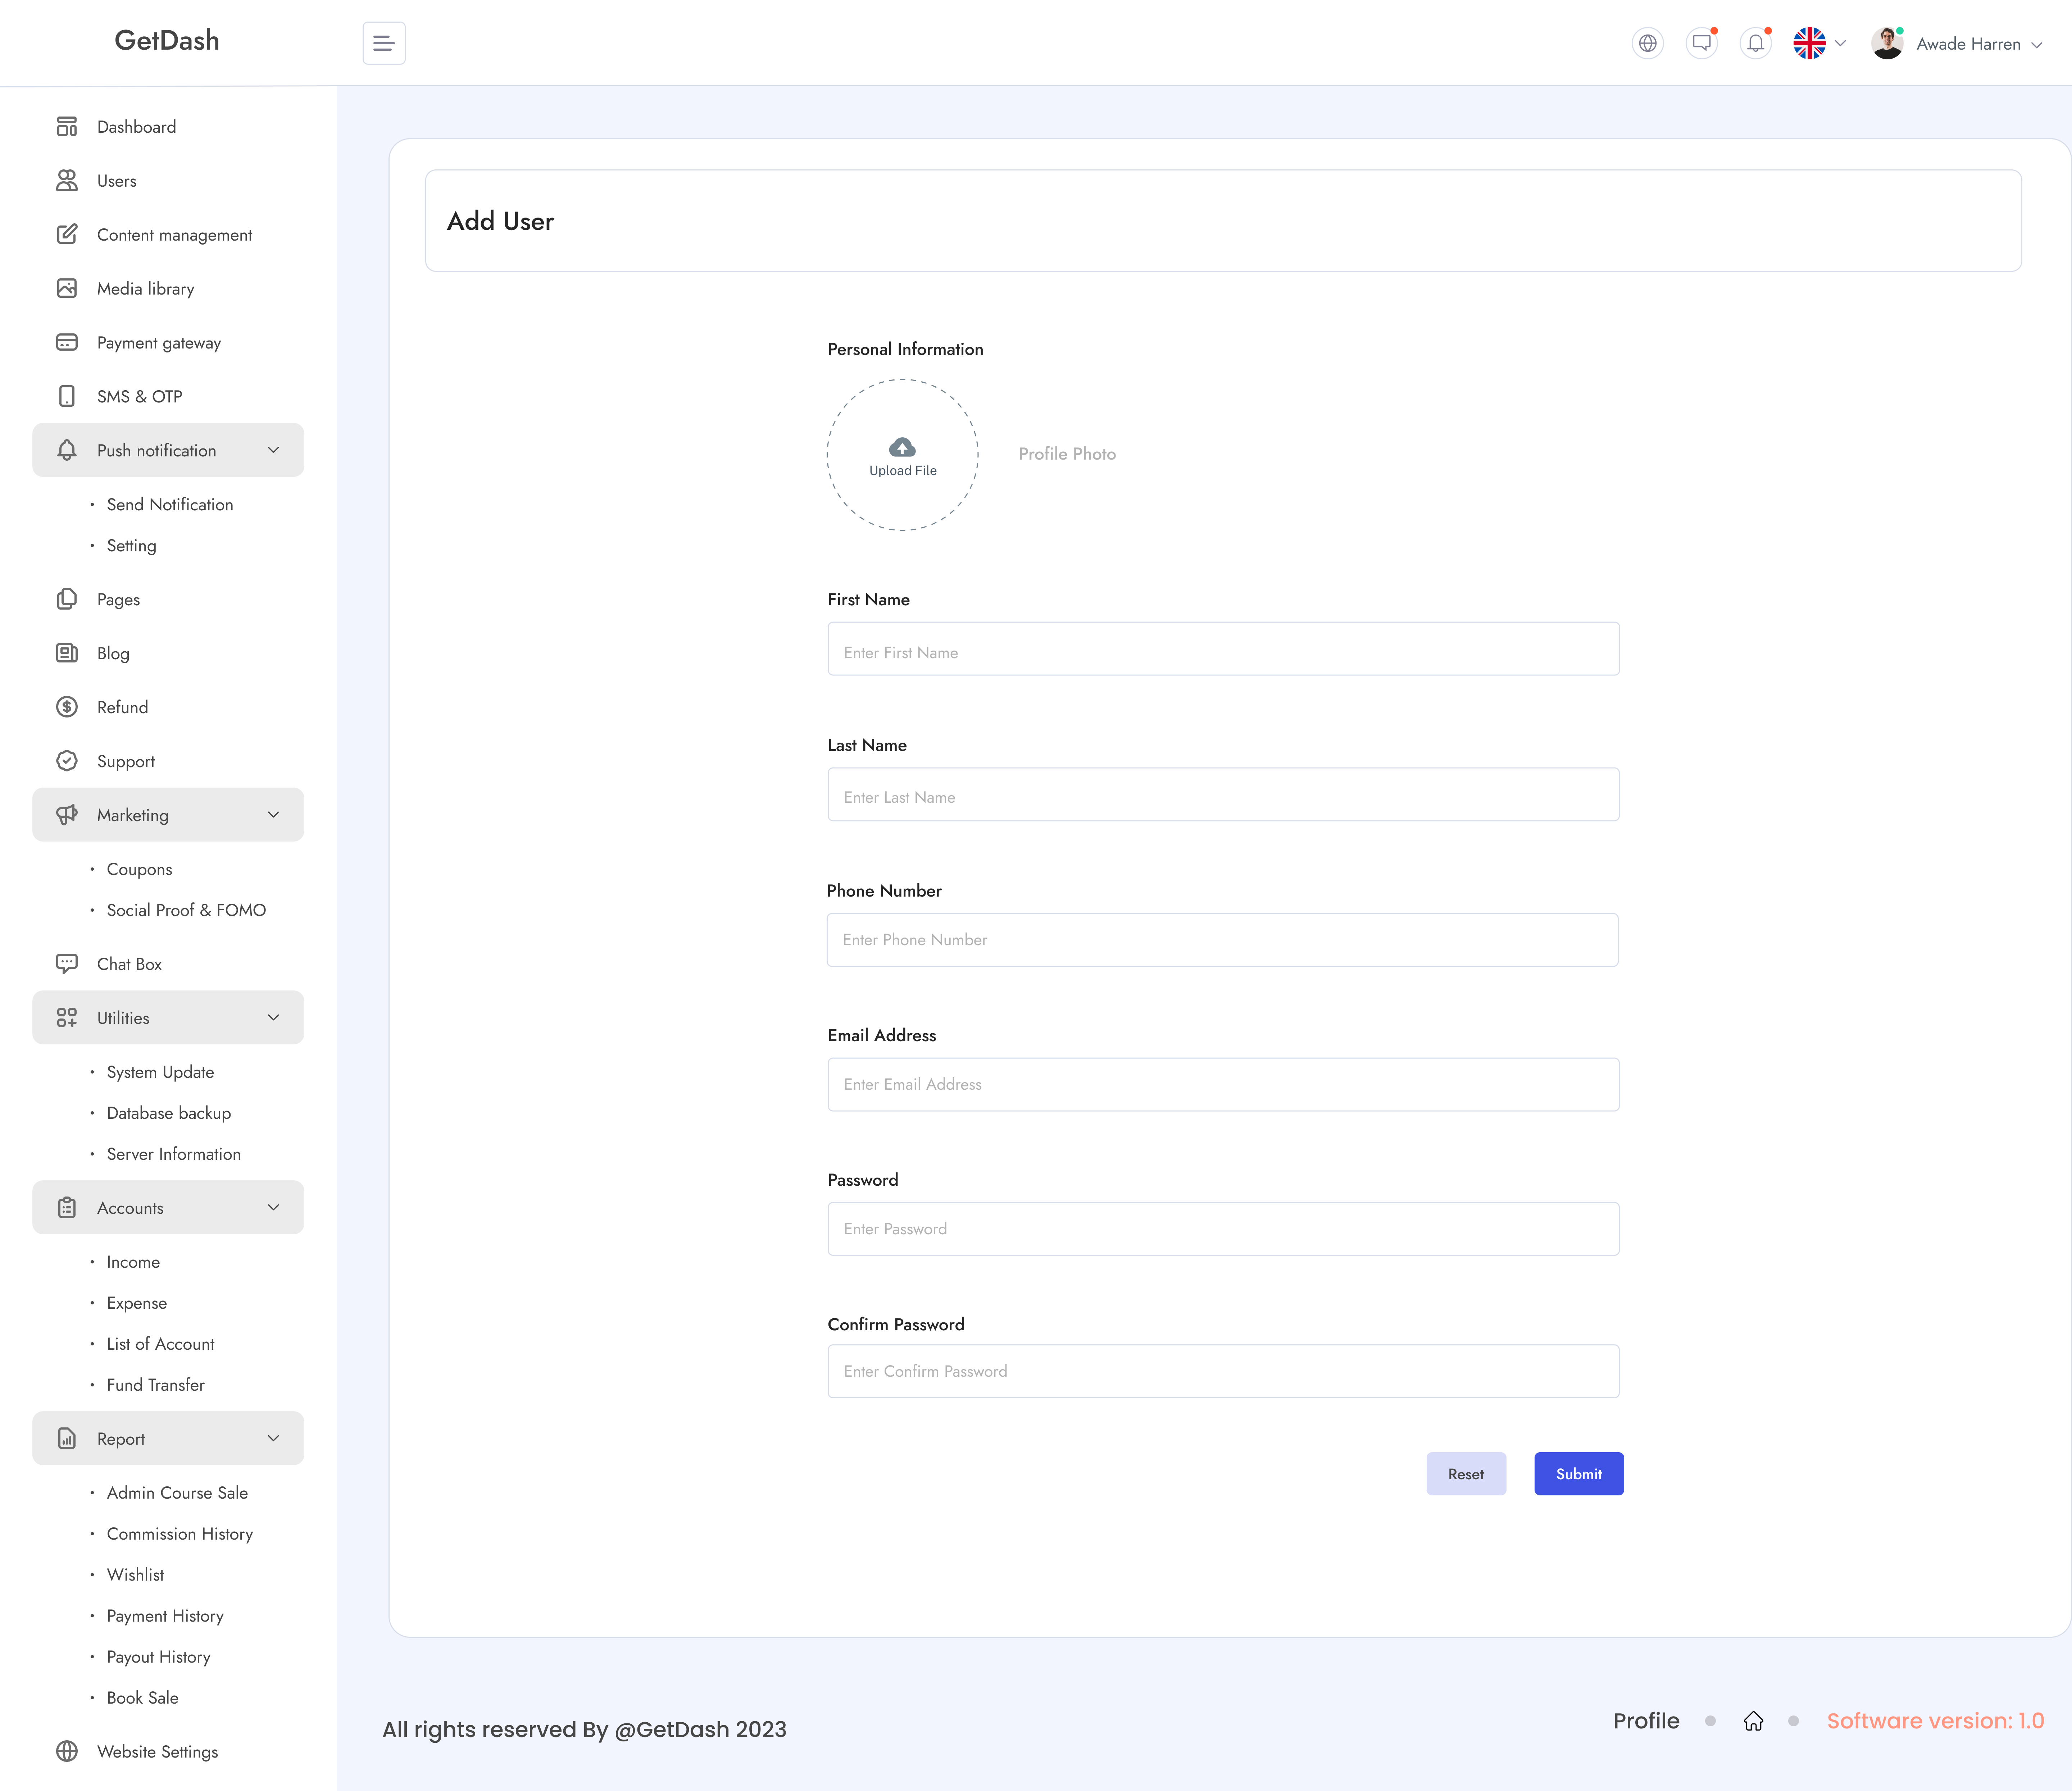Click the cloud Upload File icon
The image size is (2072, 1791).
(902, 447)
